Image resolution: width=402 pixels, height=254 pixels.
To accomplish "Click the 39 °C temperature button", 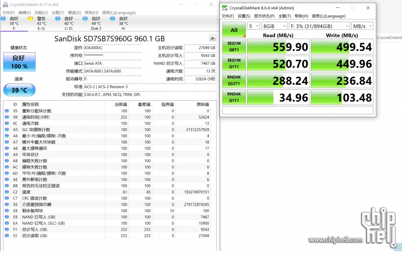I will pyautogui.click(x=19, y=90).
